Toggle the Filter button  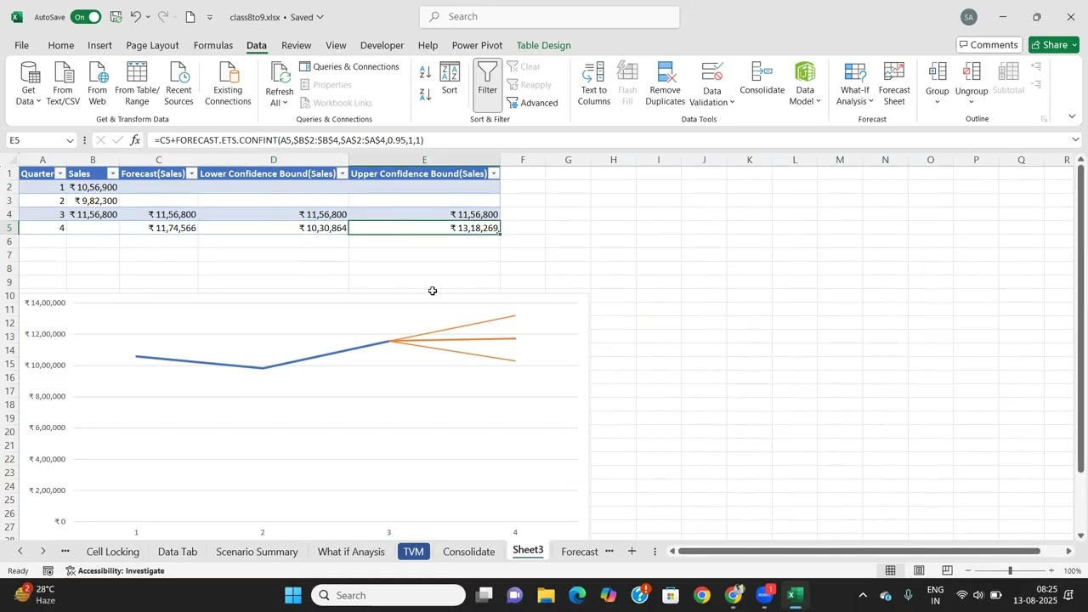click(x=487, y=84)
